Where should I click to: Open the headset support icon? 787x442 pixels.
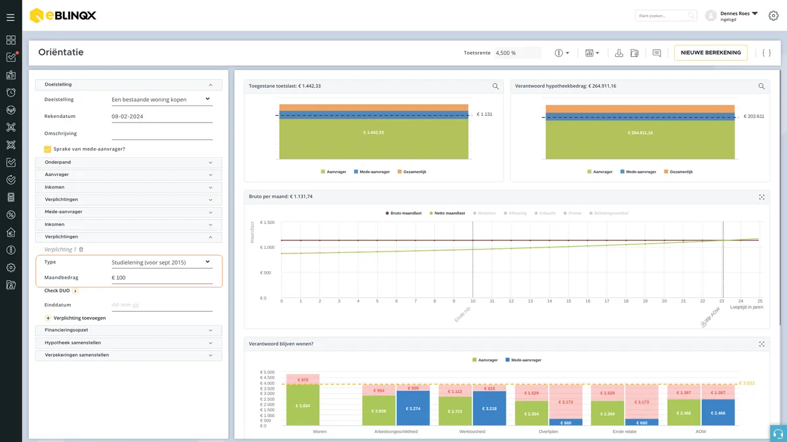[x=778, y=433]
